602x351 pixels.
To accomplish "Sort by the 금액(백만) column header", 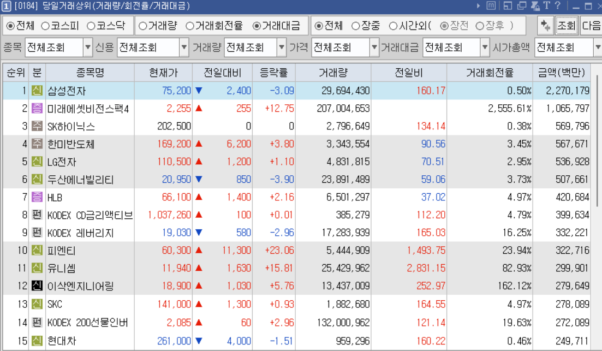I will coord(562,72).
